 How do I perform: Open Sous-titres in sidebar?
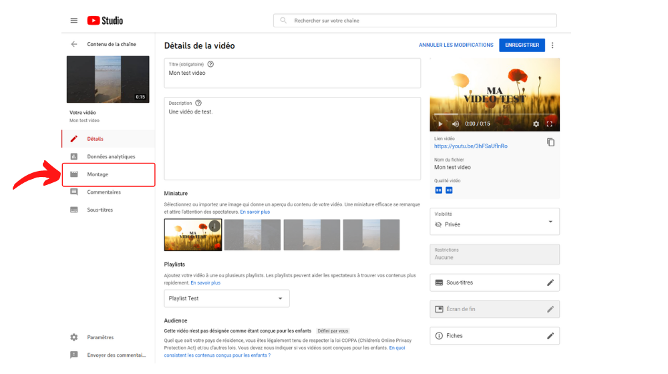tap(109, 210)
